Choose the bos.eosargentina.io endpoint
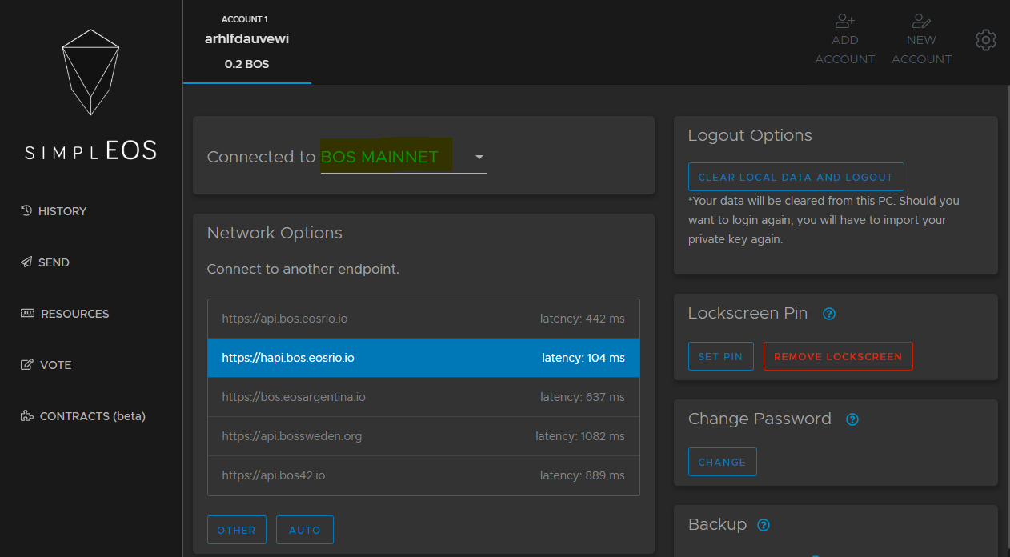This screenshot has width=1010, height=557. (x=423, y=397)
